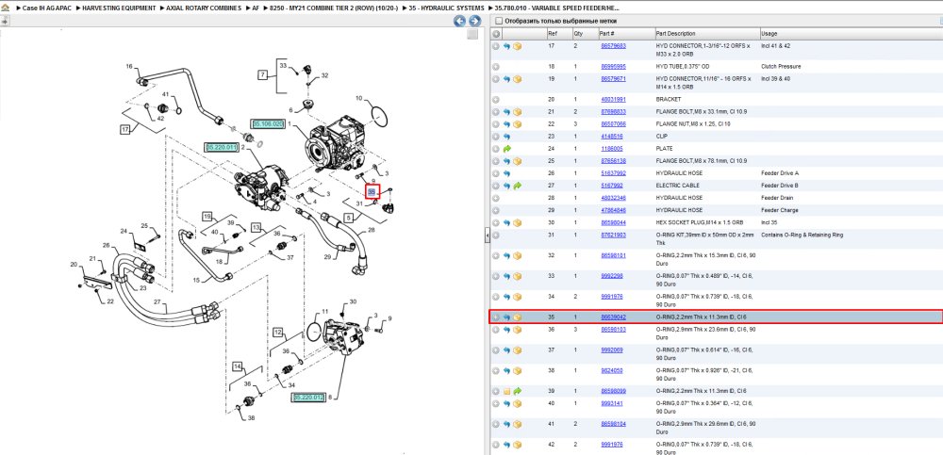Viewport: 943px width, 455px height.
Task: Open part number 51637992 link
Action: point(612,173)
